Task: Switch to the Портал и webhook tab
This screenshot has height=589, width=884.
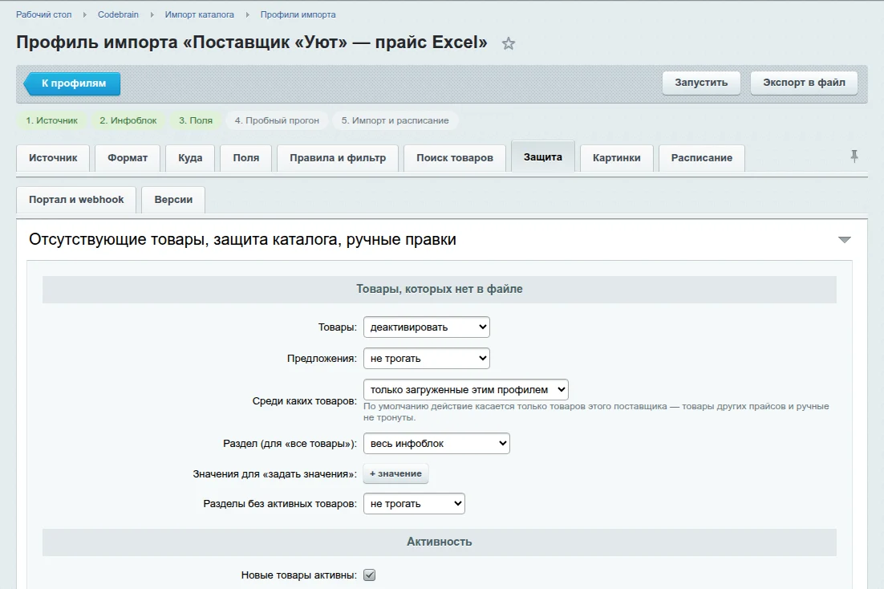Action: [76, 200]
